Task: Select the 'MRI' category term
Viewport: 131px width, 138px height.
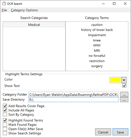Action: (x=97, y=50)
